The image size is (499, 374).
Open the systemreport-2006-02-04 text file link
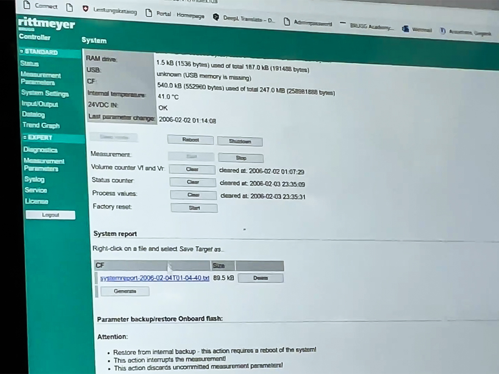pos(155,278)
